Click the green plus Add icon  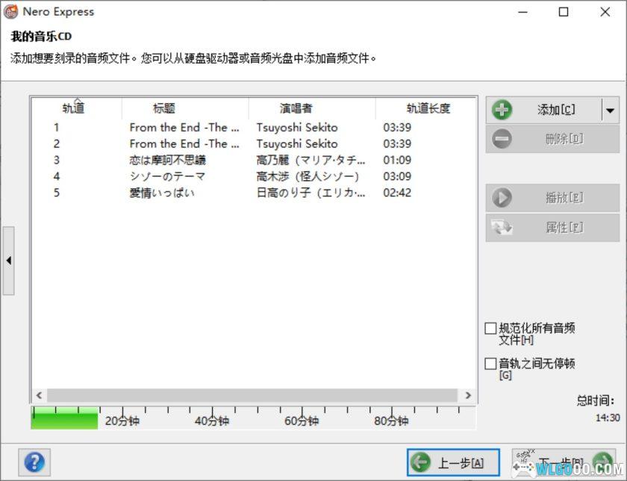tap(502, 109)
